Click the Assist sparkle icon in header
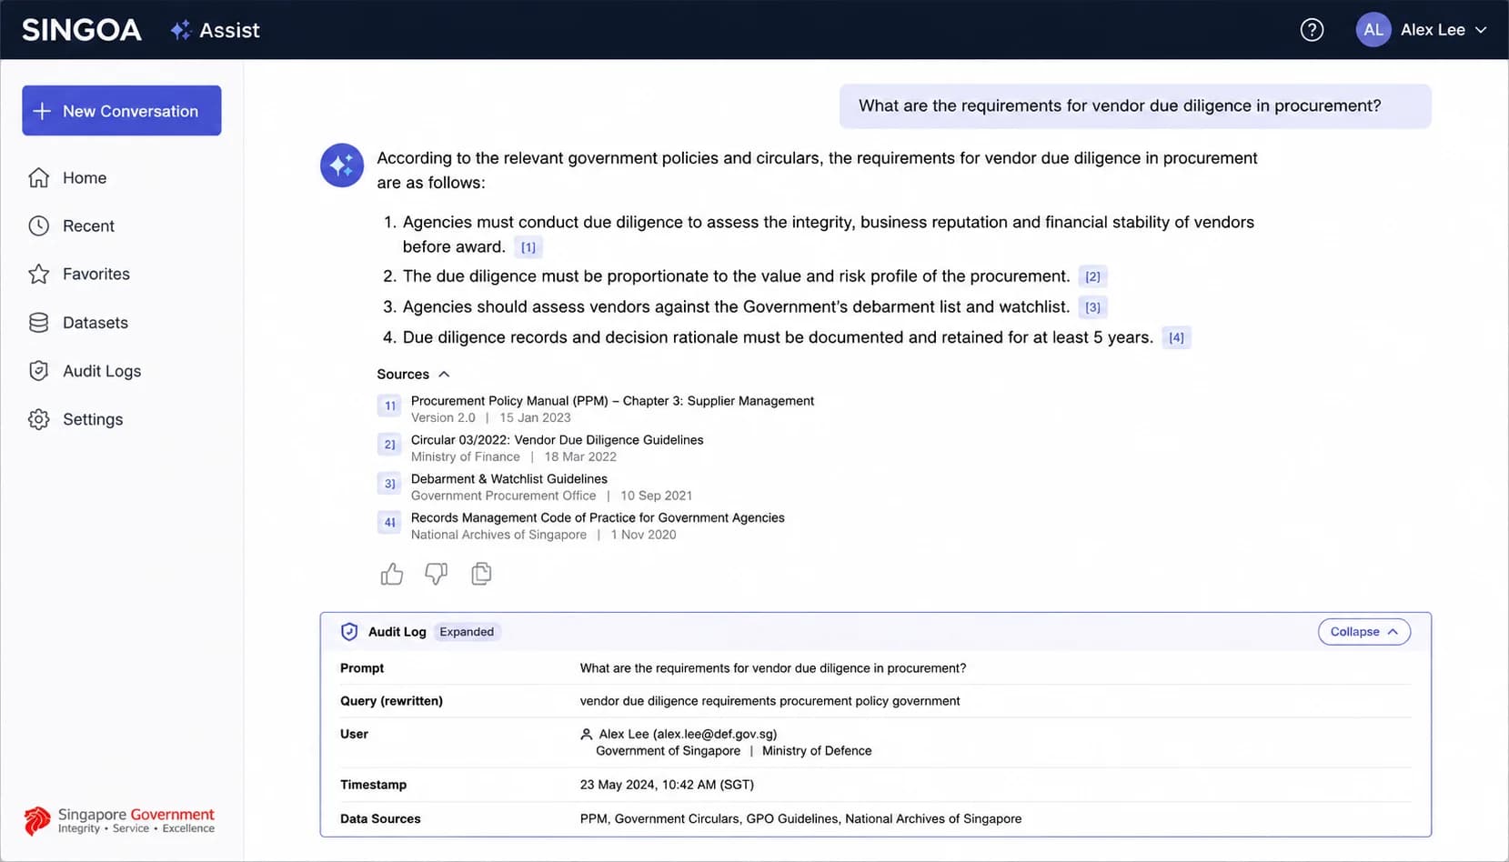The image size is (1509, 862). (181, 30)
